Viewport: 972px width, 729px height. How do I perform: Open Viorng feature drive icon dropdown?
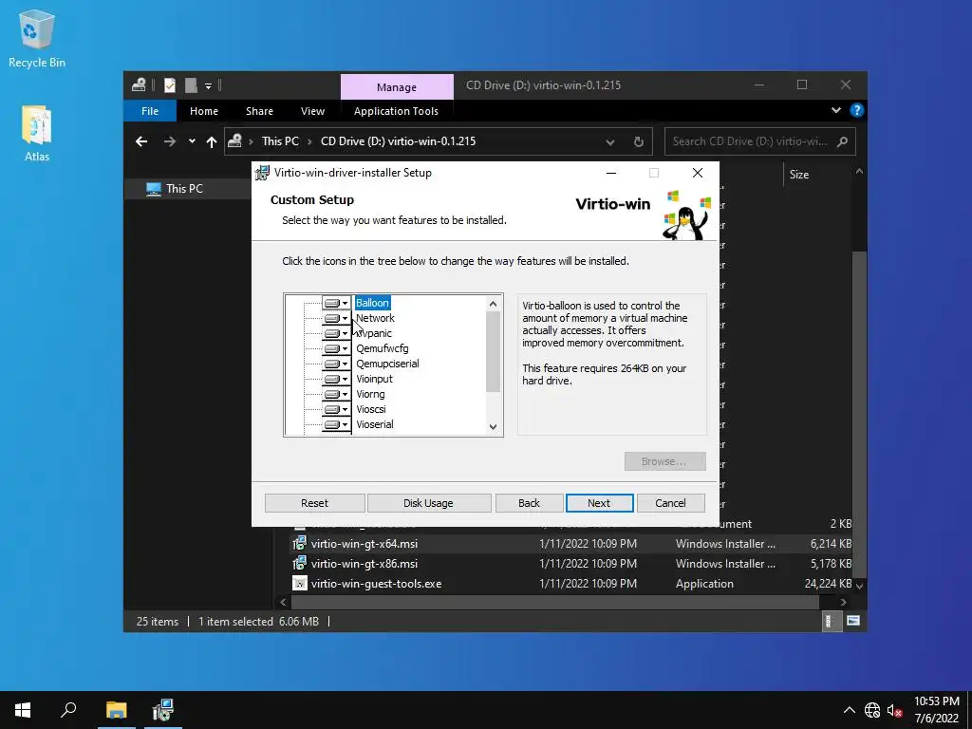[337, 394]
